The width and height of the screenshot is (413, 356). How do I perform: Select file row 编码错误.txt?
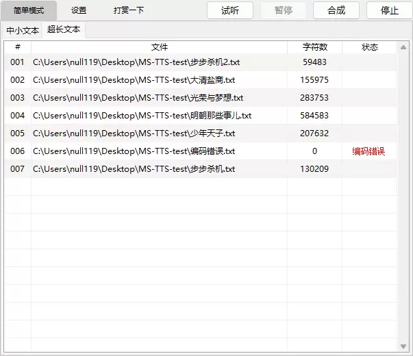coord(201,151)
